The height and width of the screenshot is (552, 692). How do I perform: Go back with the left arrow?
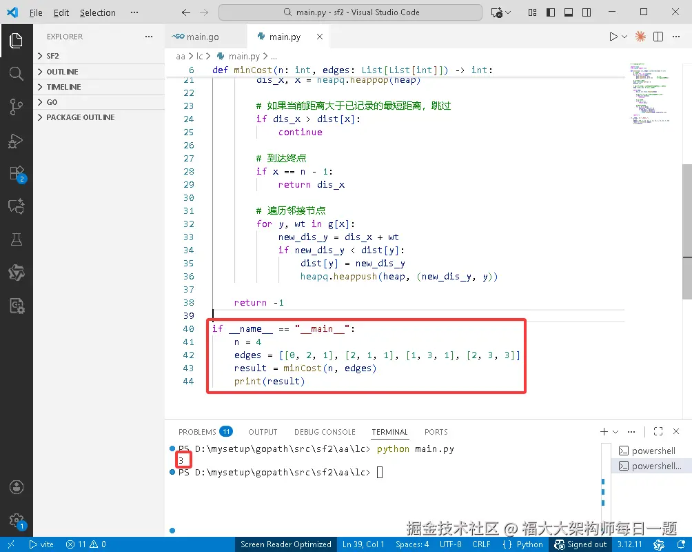pos(186,12)
